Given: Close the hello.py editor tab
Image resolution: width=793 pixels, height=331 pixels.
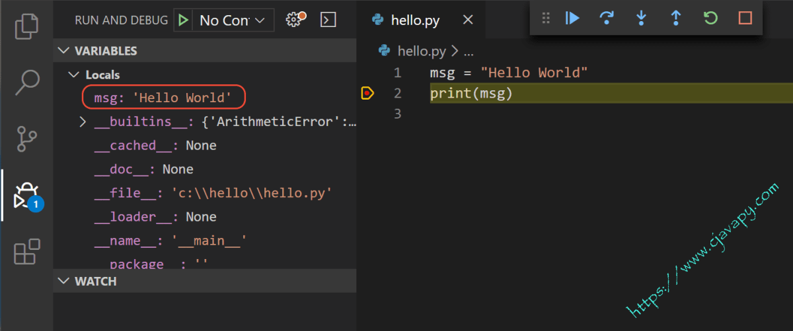Looking at the screenshot, I should (x=468, y=20).
